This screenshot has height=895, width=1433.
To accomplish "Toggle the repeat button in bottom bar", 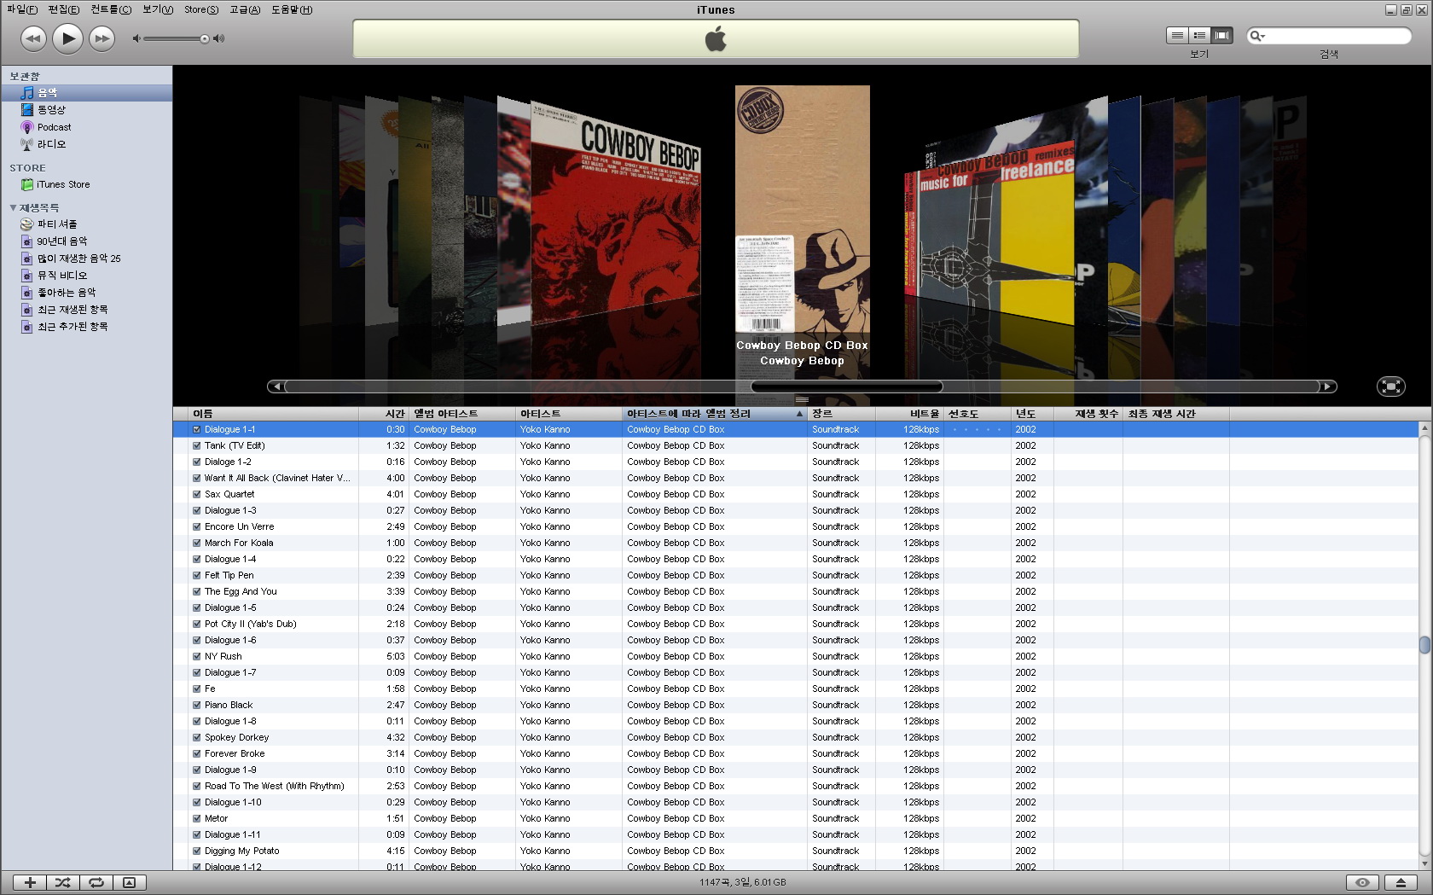I will pyautogui.click(x=96, y=883).
